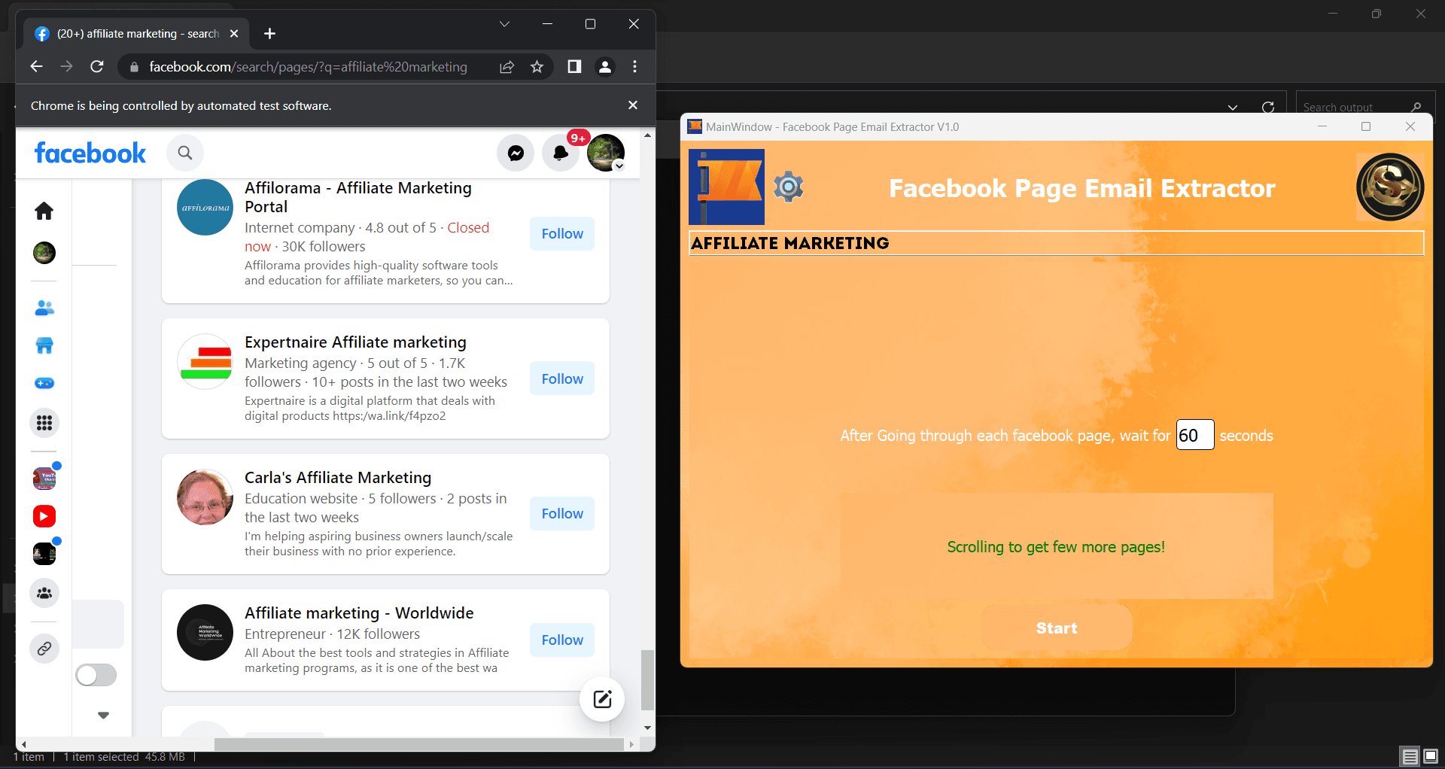Click the Facebook vertical scrollbar thumb
Screen dimensions: 1445x769
[647, 679]
